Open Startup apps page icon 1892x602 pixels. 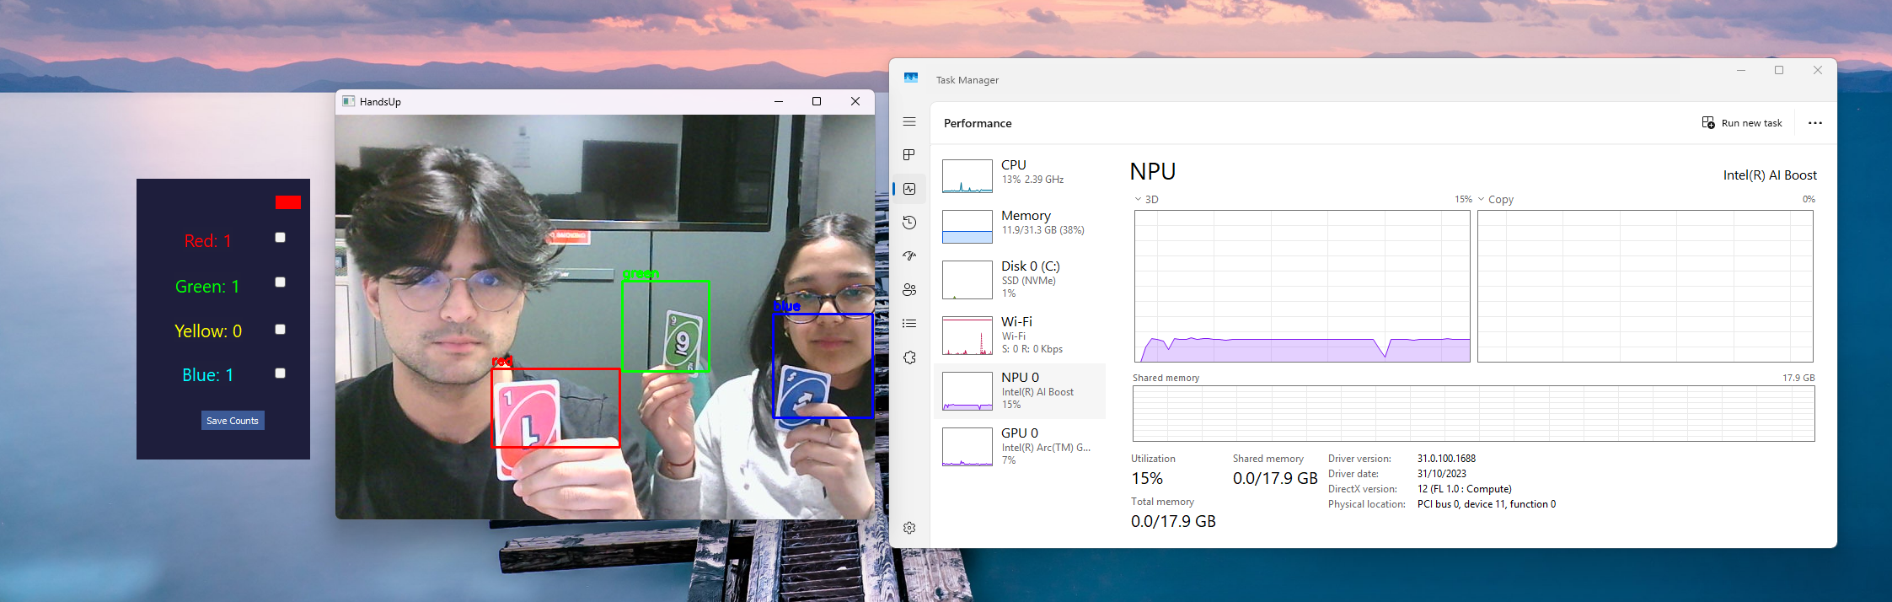[x=909, y=256]
